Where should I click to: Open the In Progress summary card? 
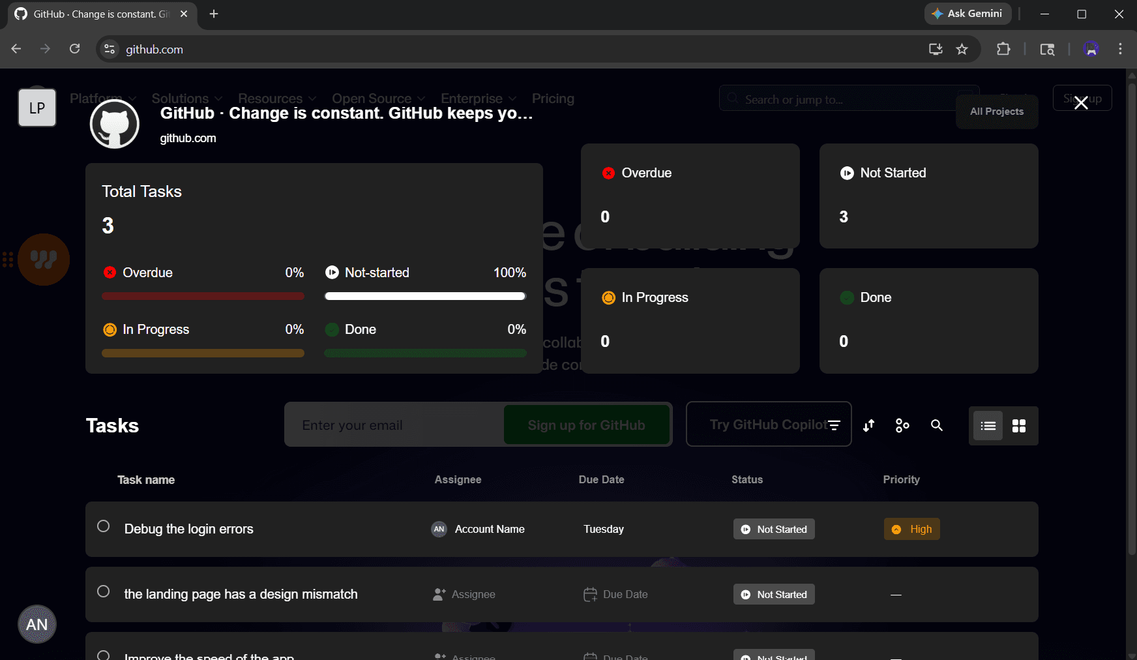coord(690,321)
